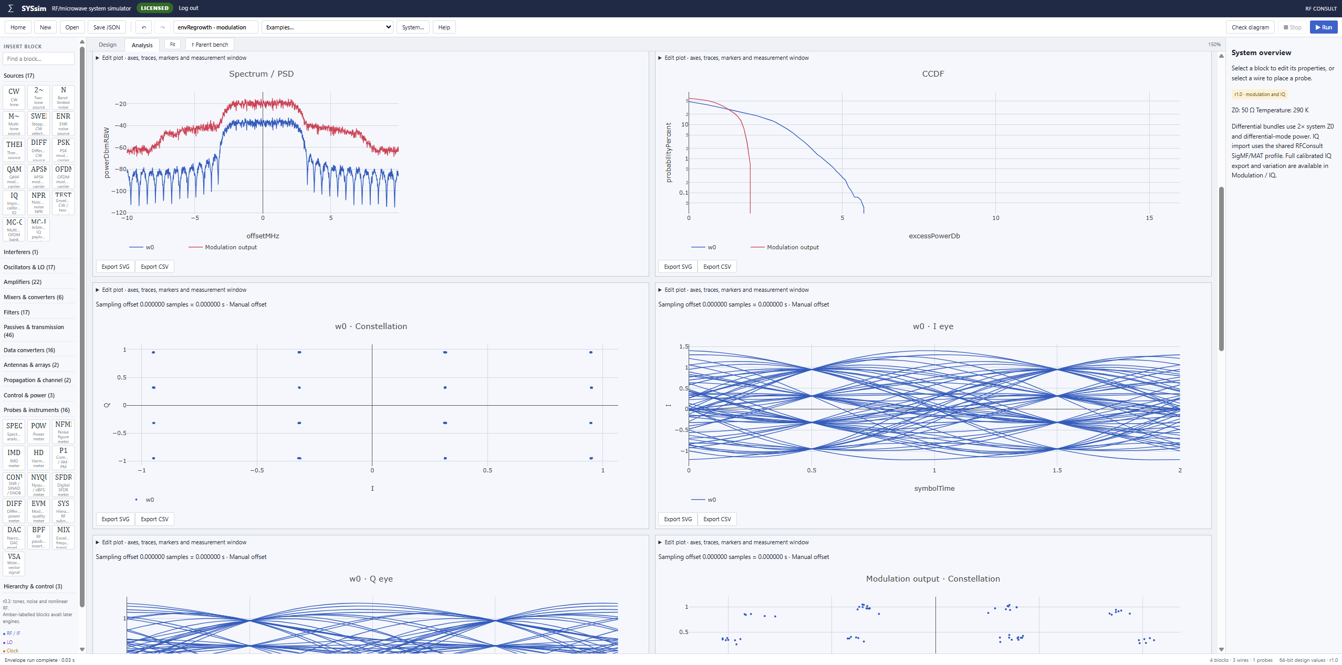Add the Two-tone source block
This screenshot has height=665, width=1342.
[39, 97]
